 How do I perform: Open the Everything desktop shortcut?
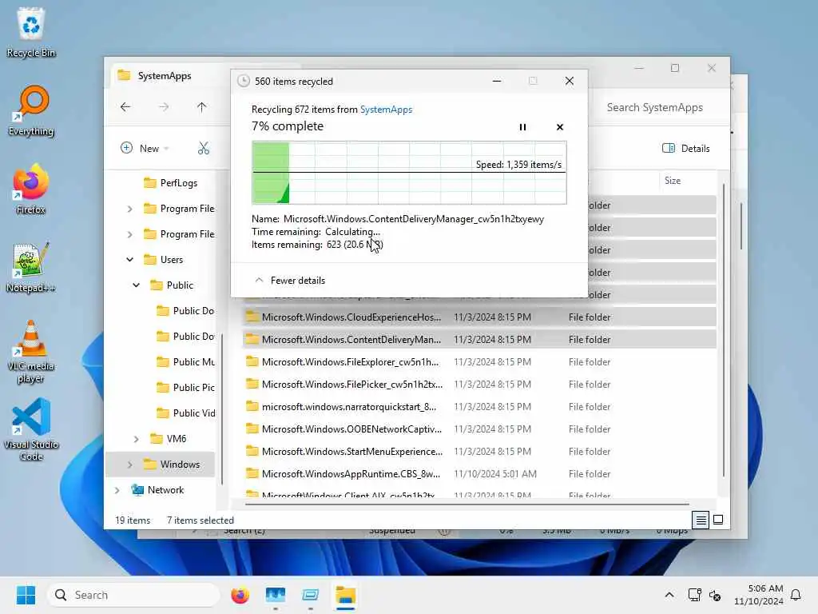tap(31, 110)
